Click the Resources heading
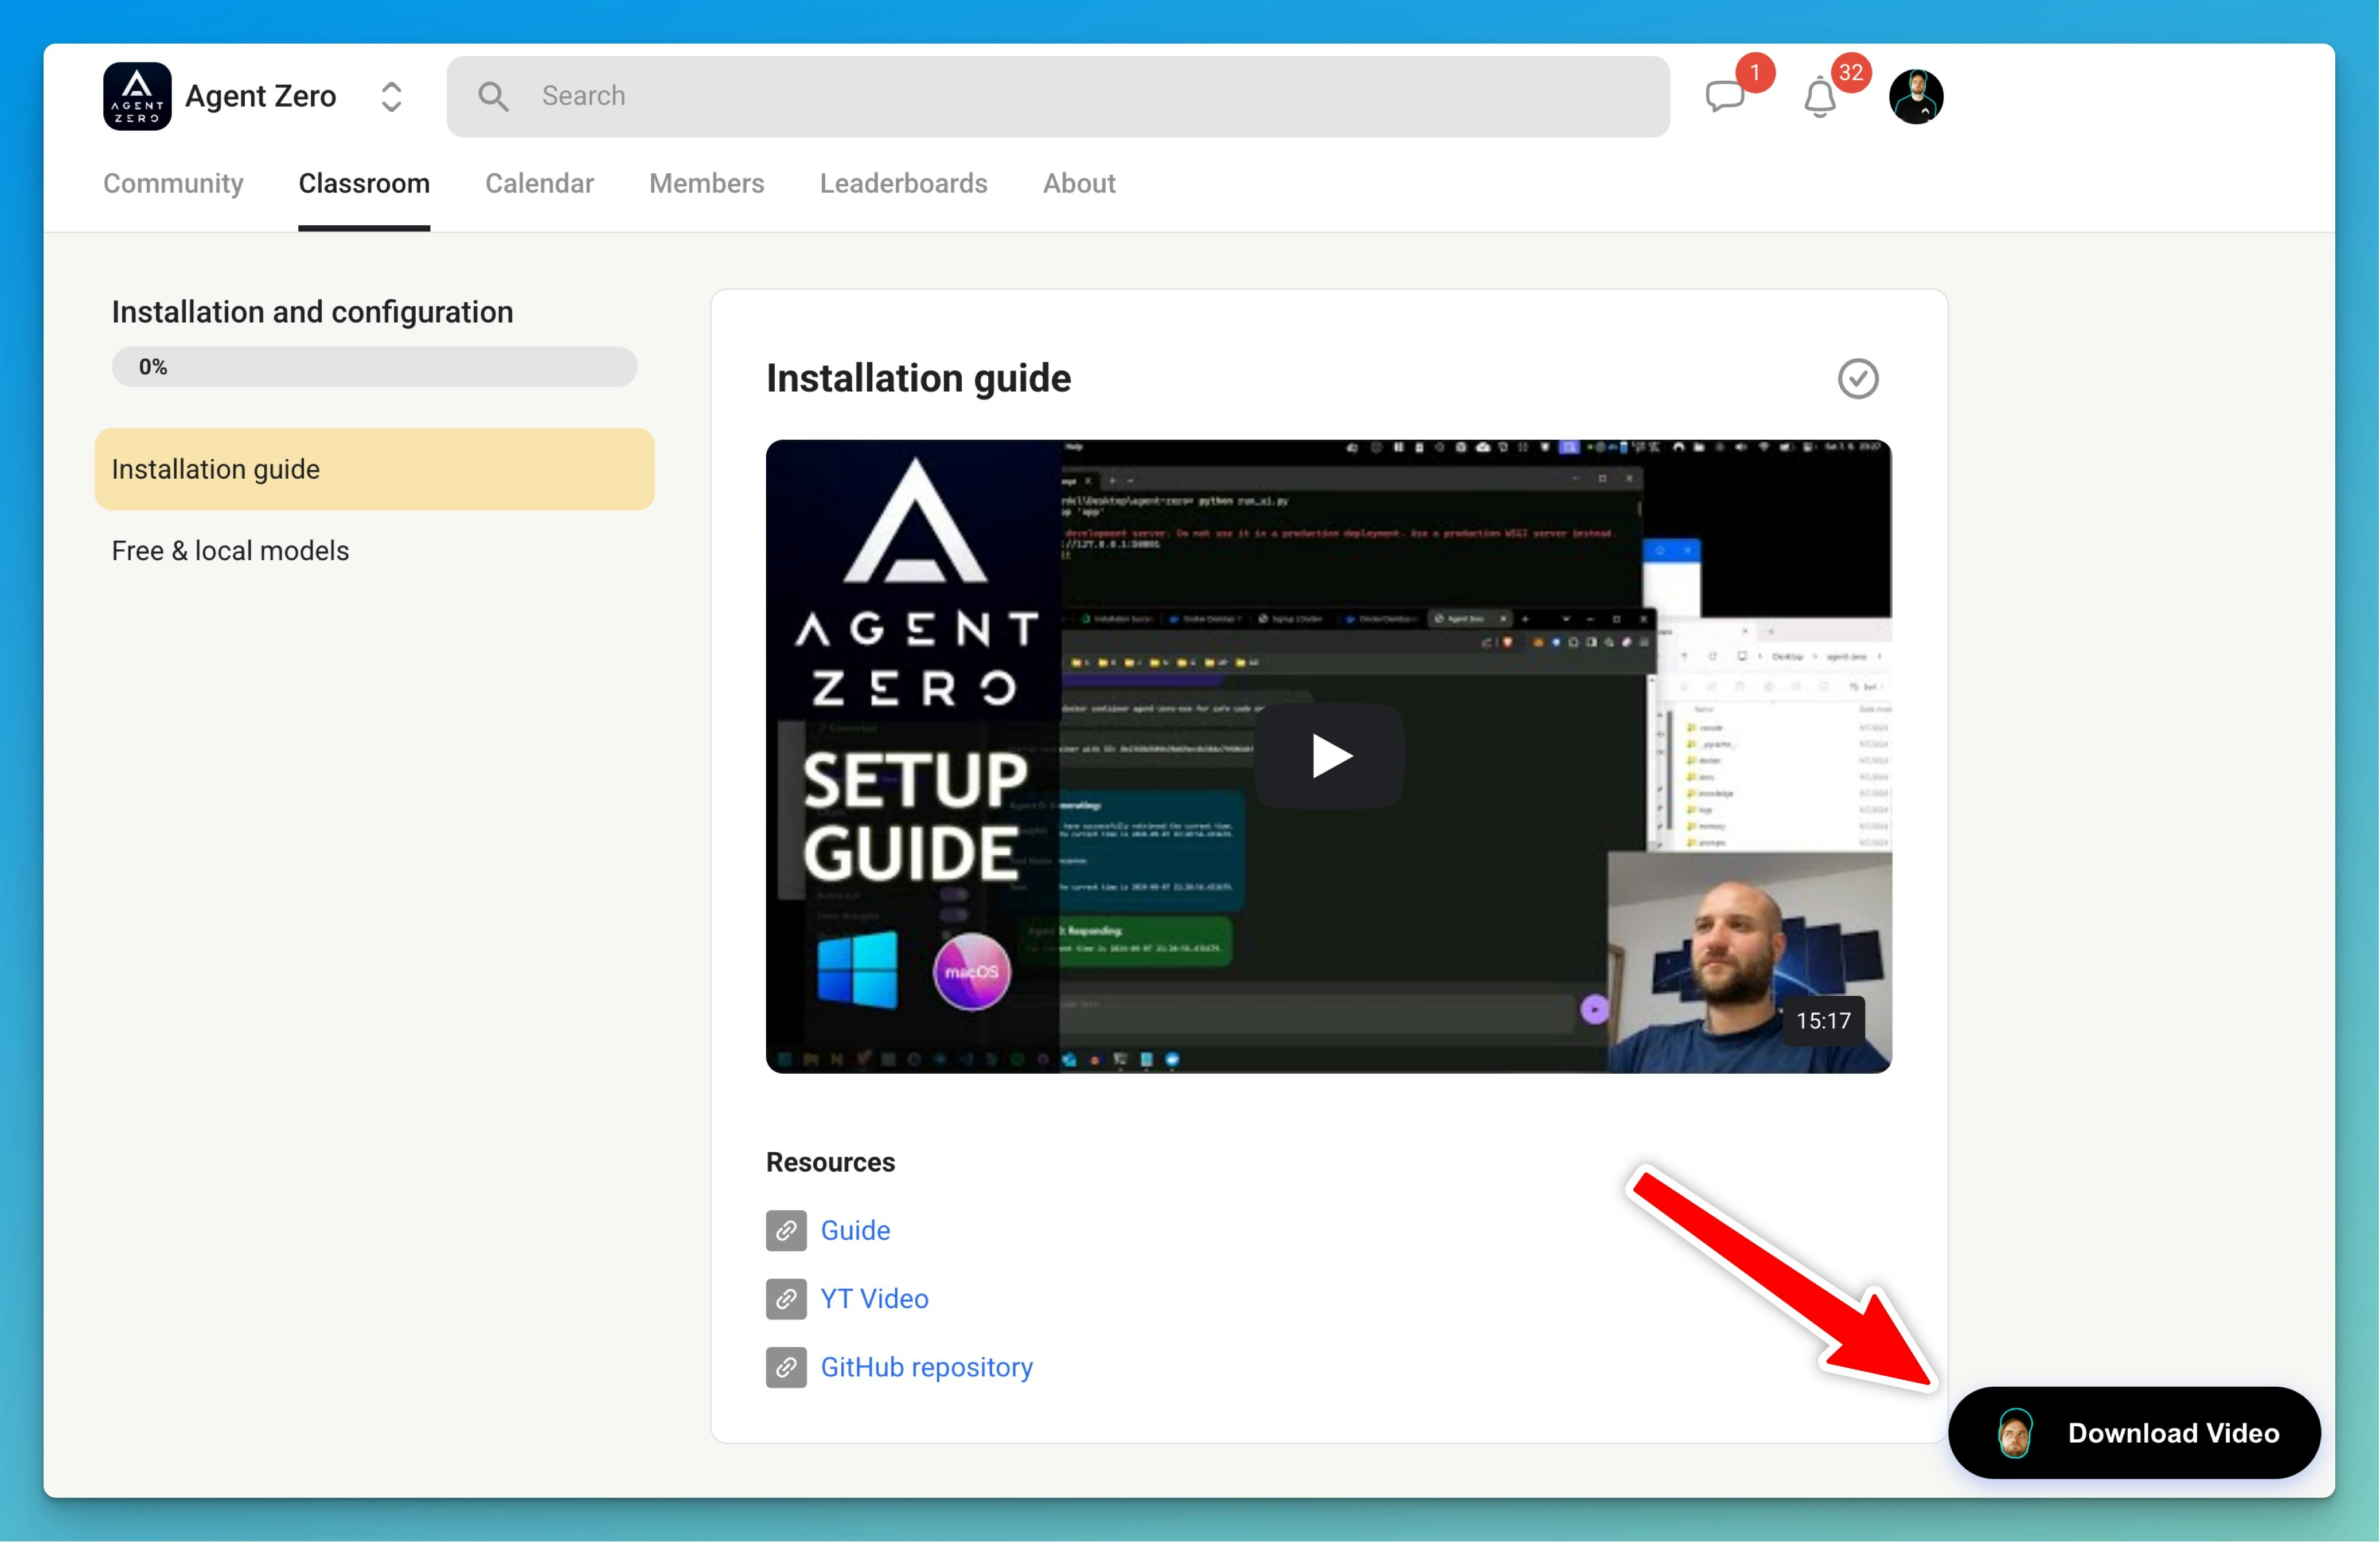 830,1163
